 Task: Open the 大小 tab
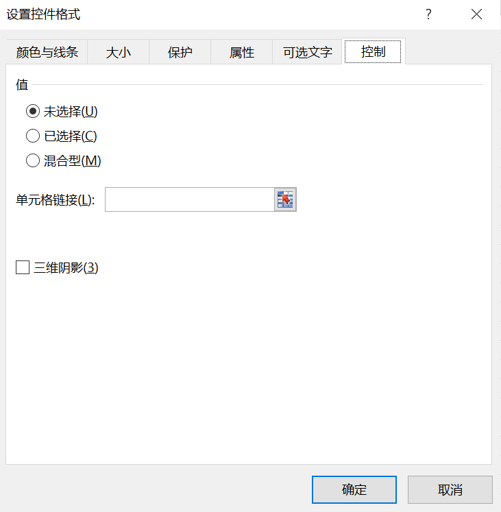click(x=119, y=52)
